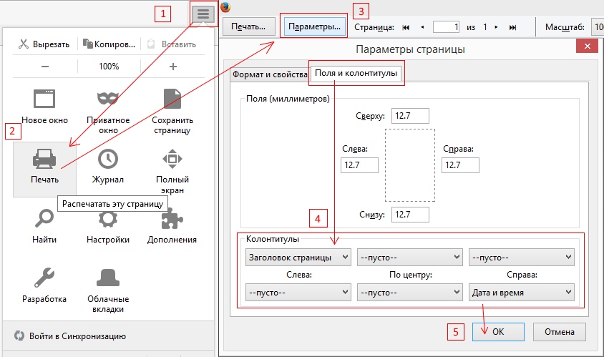Select 'Поля и колонтитулы' tab
Viewport: 604px width, 357px height.
[x=356, y=73]
